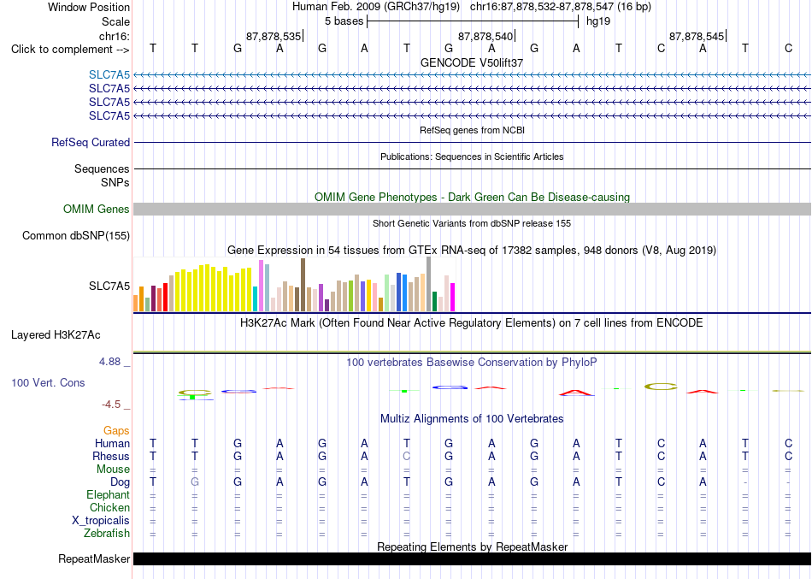Open 'Short Genetic Variants from dbSNP release 155'
The height and width of the screenshot is (579, 812).
pos(472,223)
